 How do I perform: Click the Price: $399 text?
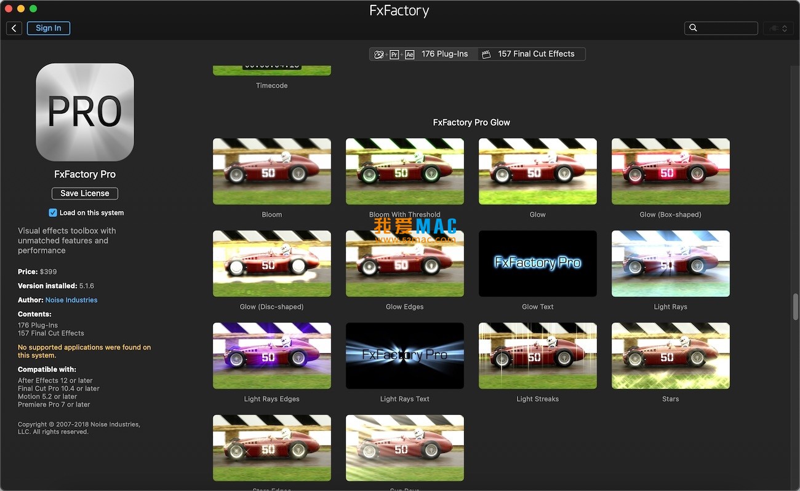(38, 272)
